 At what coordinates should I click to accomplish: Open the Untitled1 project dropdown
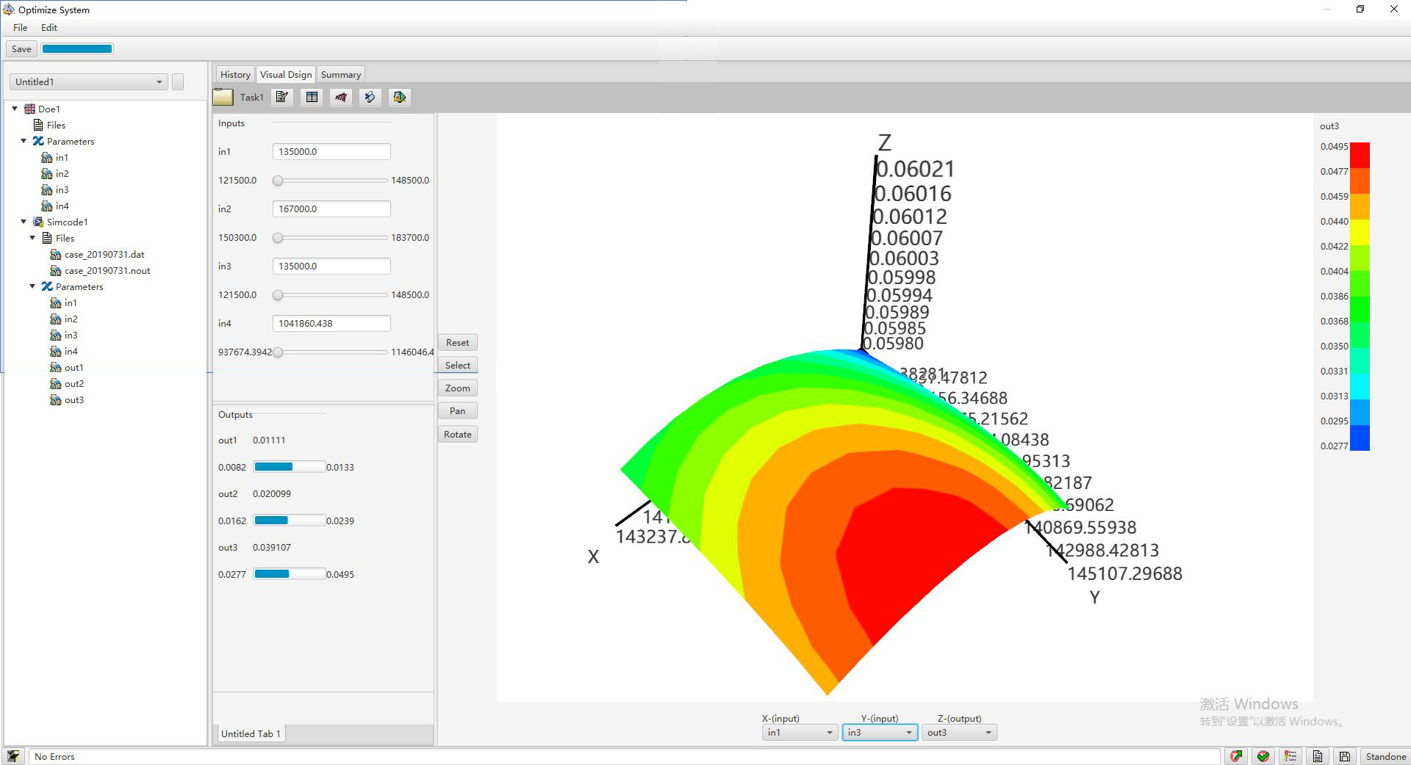(88, 81)
